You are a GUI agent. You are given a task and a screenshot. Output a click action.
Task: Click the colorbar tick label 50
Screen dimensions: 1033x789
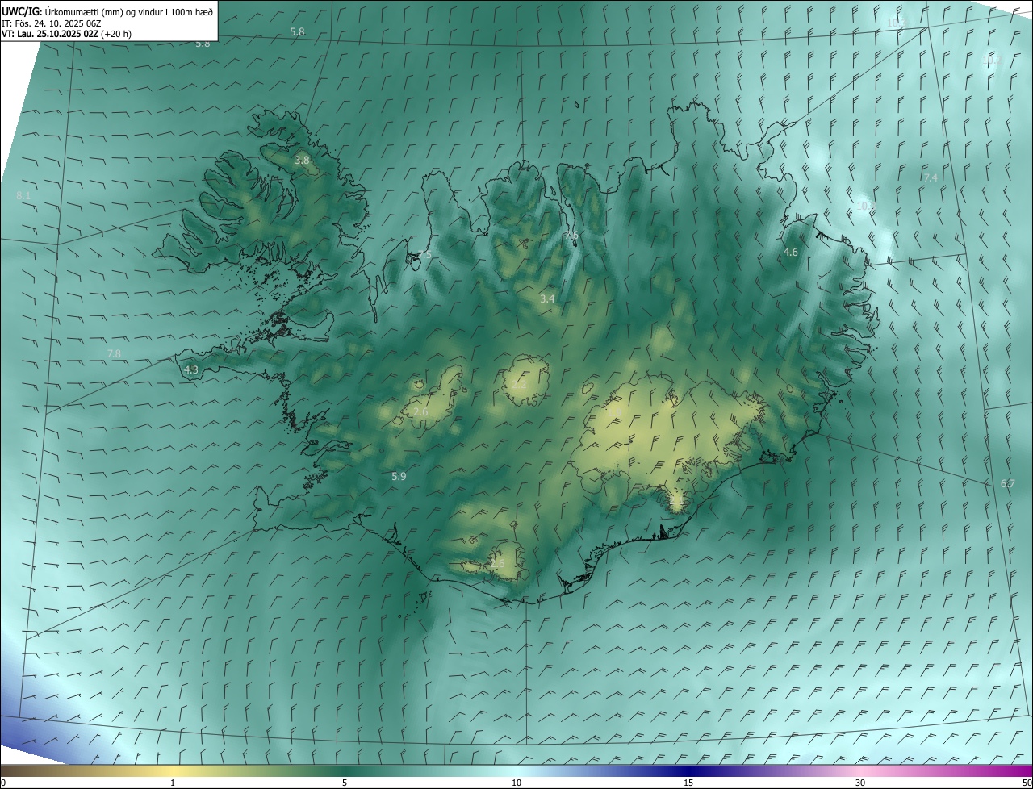point(1026,783)
